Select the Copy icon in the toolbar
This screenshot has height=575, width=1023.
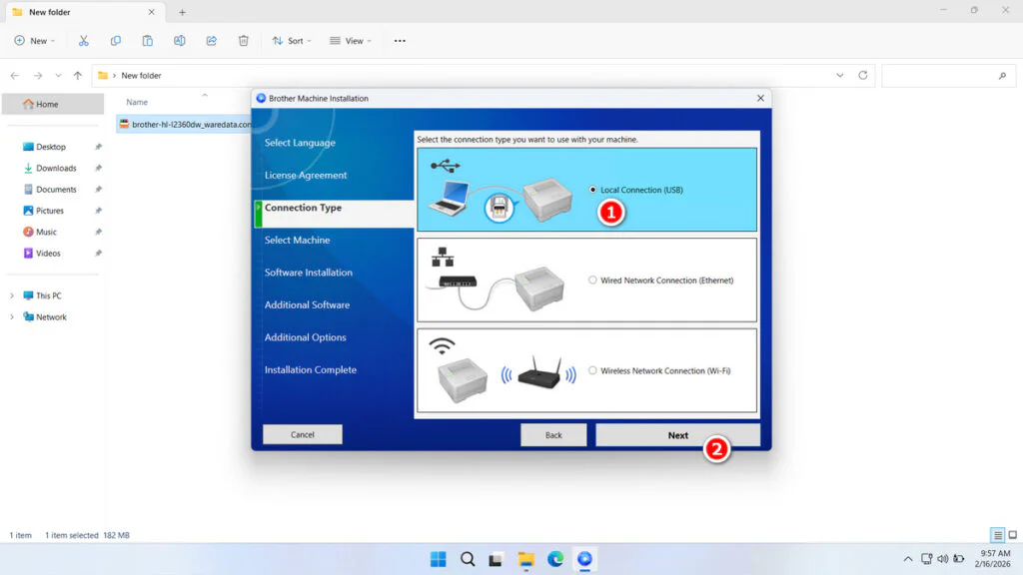pos(116,40)
